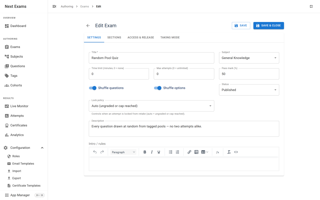Redo in the rich text editor
This screenshot has width=320, height=200.
click(102, 152)
